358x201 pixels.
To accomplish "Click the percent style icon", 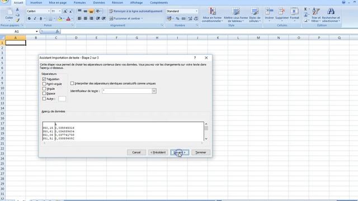I will coord(177,18).
